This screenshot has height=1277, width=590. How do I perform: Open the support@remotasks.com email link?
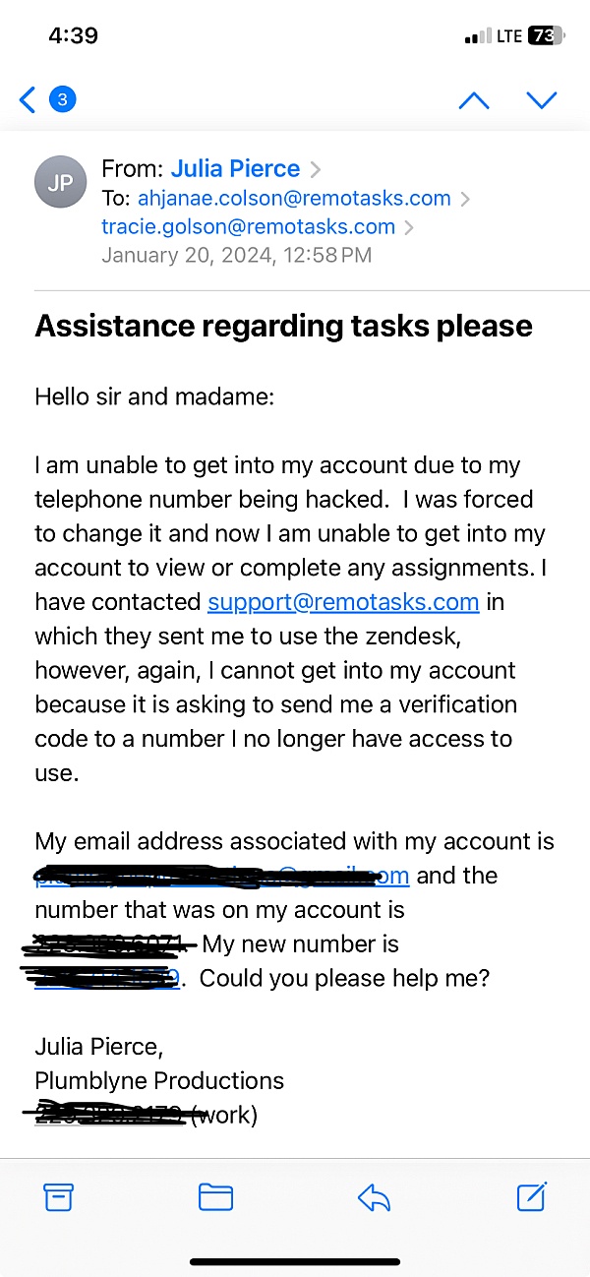(x=343, y=601)
